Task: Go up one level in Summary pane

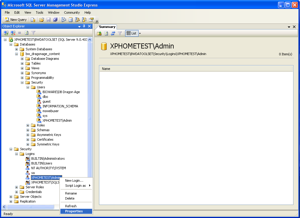Action: click(99, 33)
